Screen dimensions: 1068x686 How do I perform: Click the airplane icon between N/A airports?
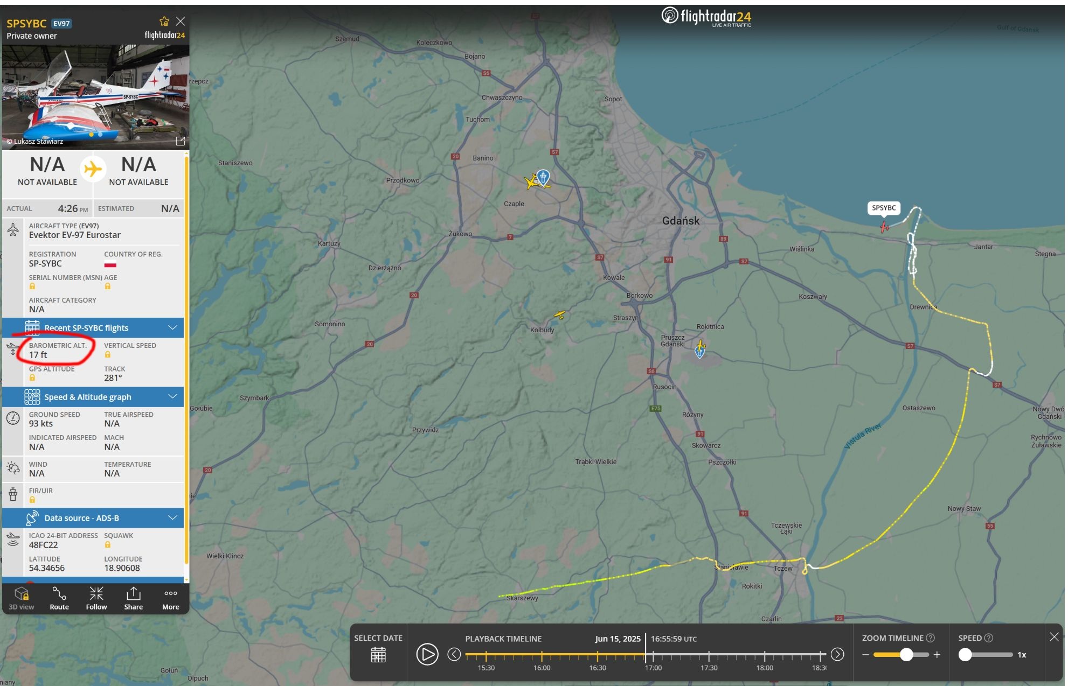coord(93,169)
